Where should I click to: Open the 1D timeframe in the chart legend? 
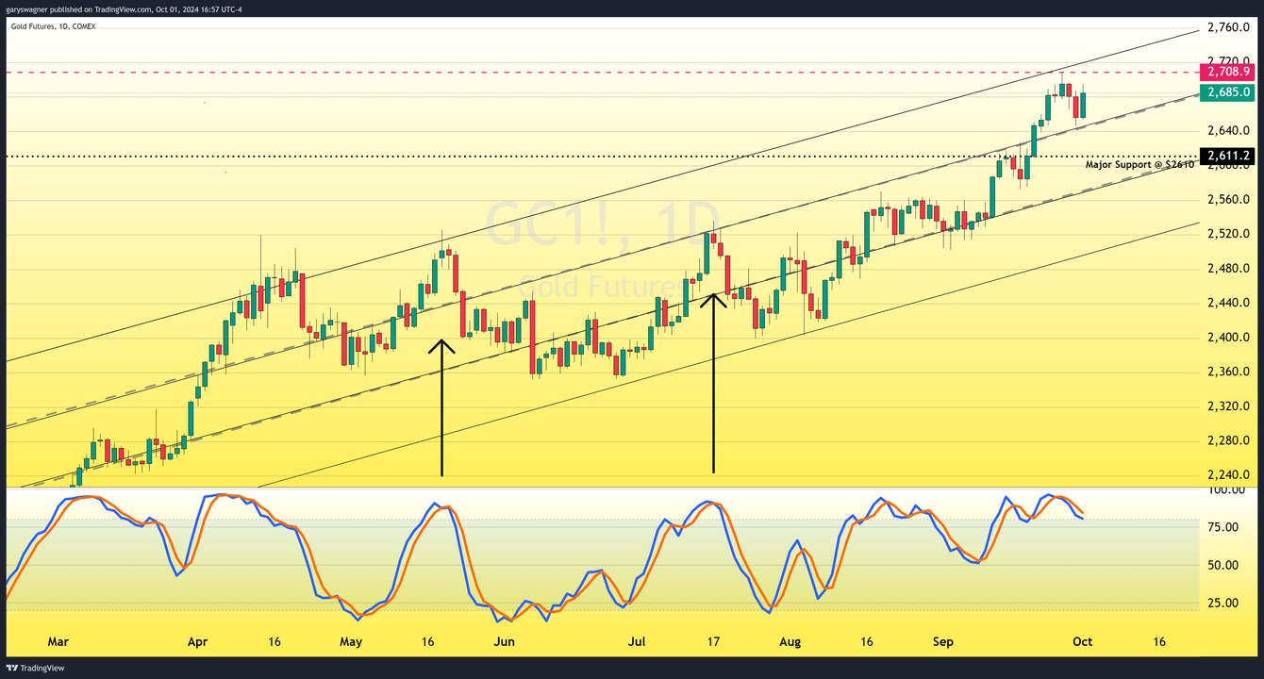pos(63,26)
